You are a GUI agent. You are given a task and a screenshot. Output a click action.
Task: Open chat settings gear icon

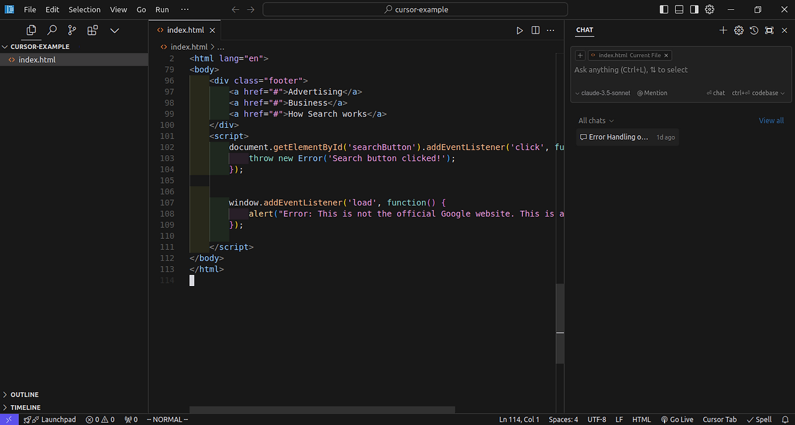[738, 30]
